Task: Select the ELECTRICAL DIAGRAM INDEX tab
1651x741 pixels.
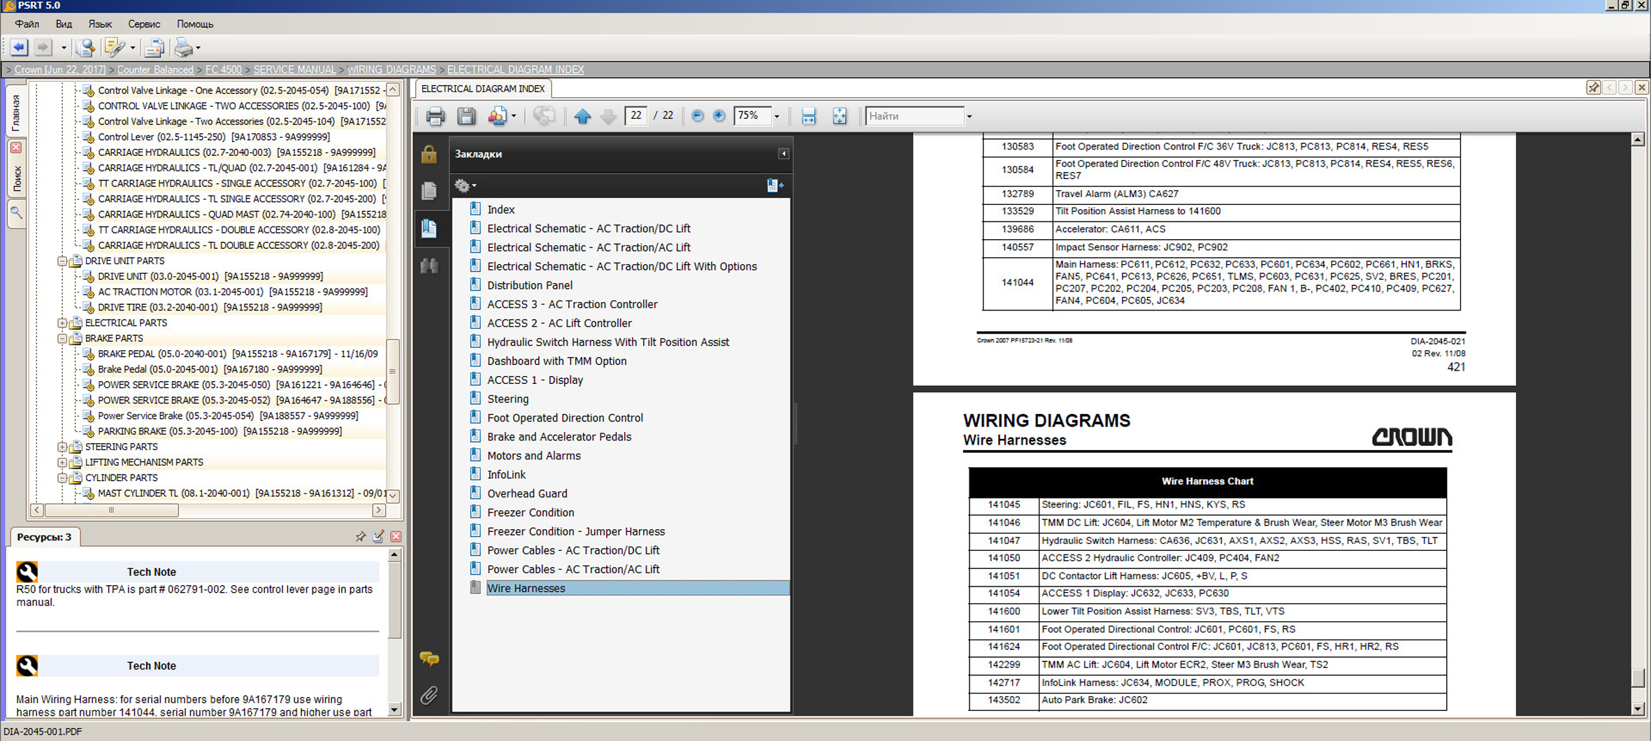Action: 482,89
